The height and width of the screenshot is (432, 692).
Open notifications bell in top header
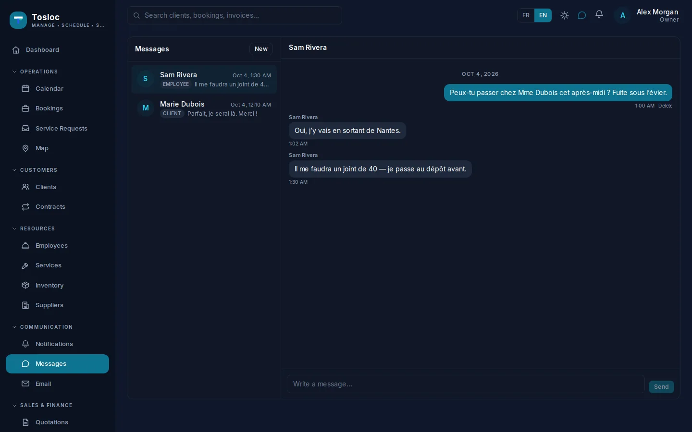[599, 15]
